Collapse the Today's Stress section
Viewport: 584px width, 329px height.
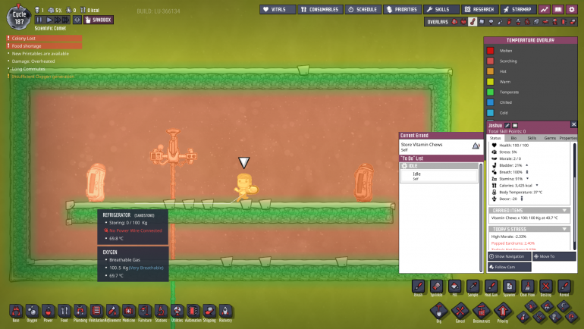coord(564,228)
